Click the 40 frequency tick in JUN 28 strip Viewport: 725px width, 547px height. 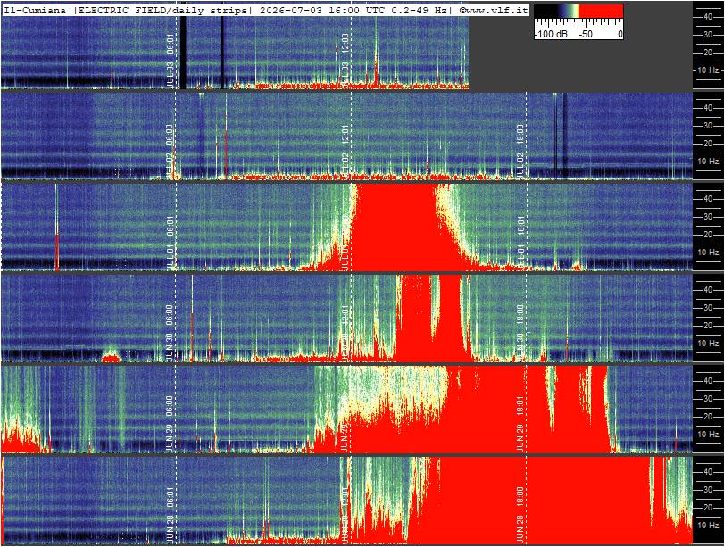click(x=707, y=472)
